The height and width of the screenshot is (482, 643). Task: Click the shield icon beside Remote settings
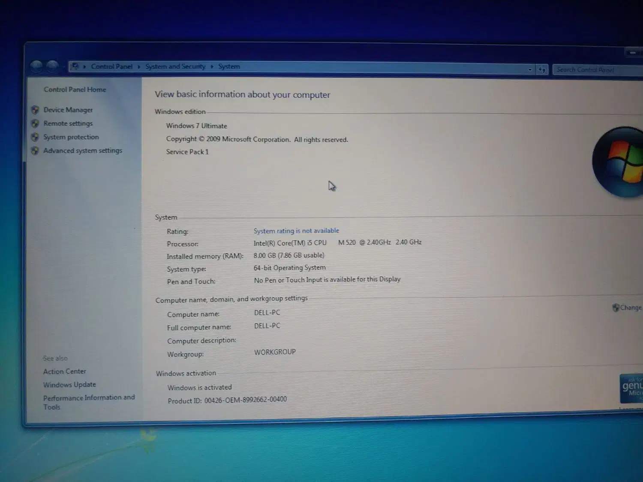pyautogui.click(x=35, y=124)
